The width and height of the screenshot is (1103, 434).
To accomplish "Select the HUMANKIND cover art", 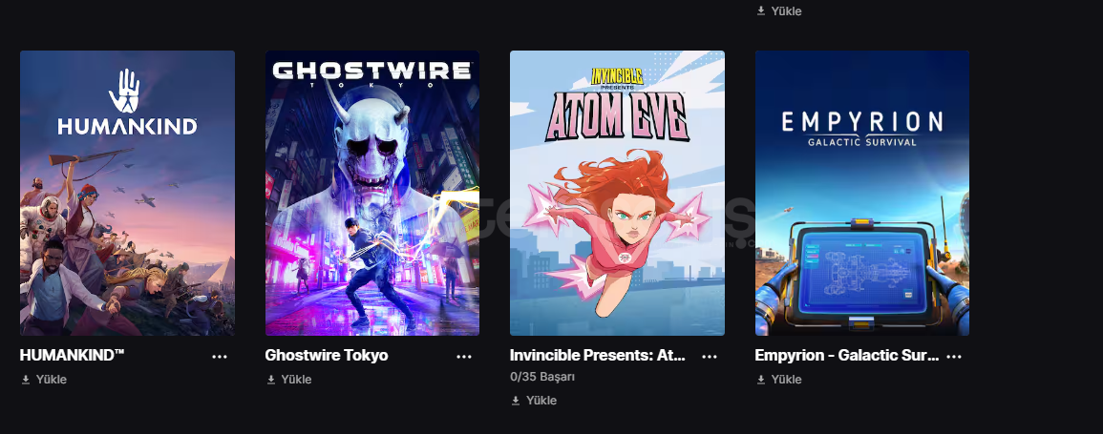I will tap(127, 193).
